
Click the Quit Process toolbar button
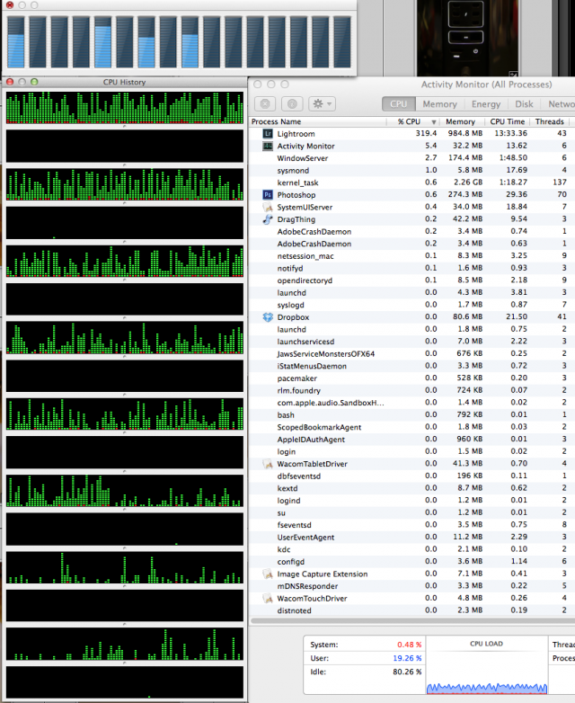(265, 104)
